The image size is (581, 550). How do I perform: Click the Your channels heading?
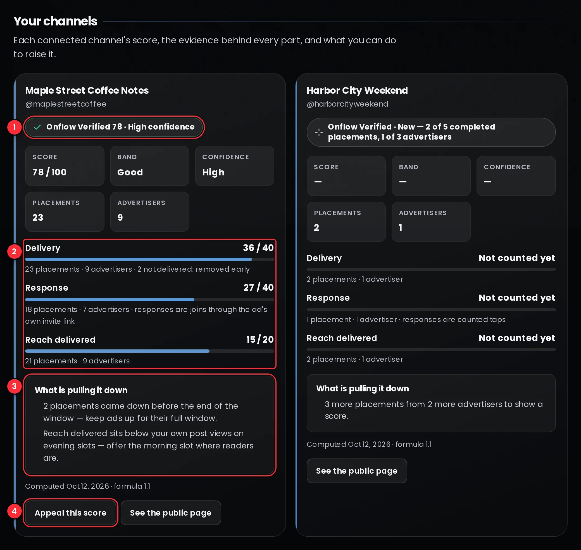pos(55,21)
